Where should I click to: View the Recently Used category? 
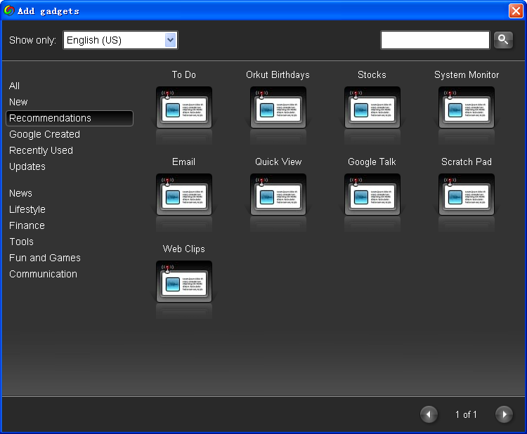coord(41,150)
